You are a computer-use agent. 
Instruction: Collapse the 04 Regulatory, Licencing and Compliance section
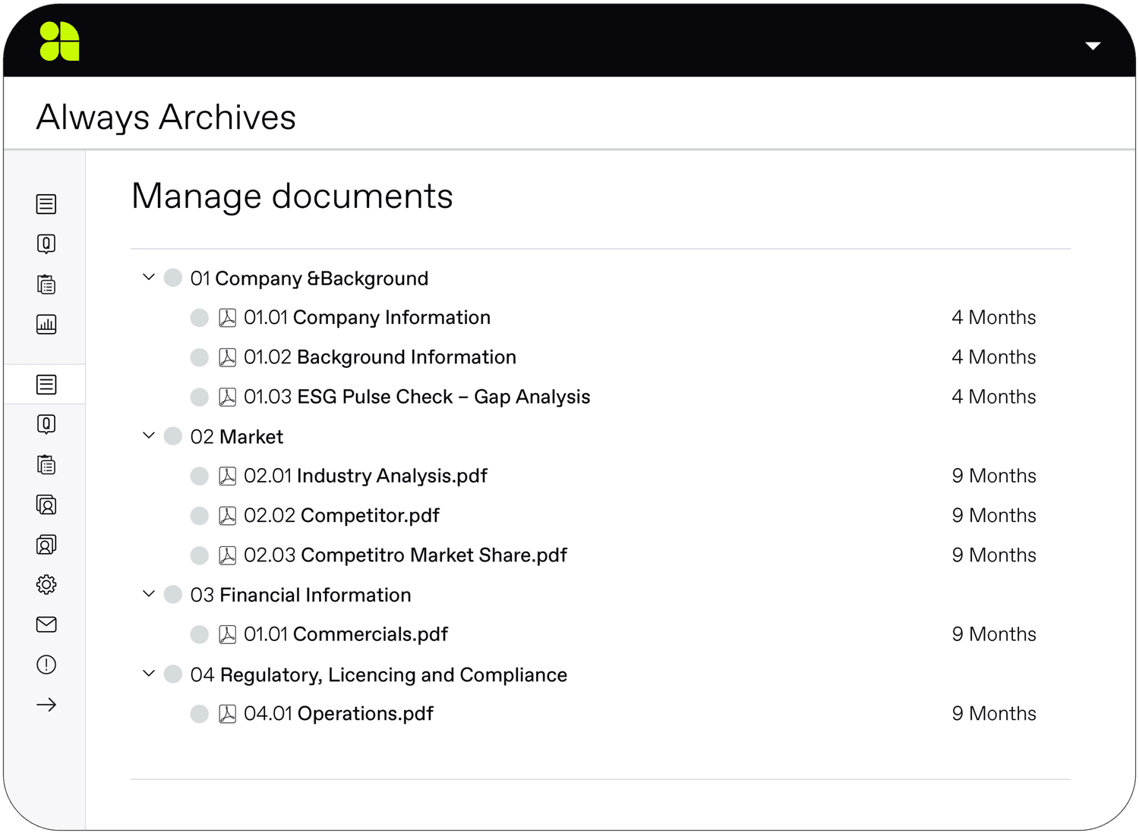(x=149, y=674)
